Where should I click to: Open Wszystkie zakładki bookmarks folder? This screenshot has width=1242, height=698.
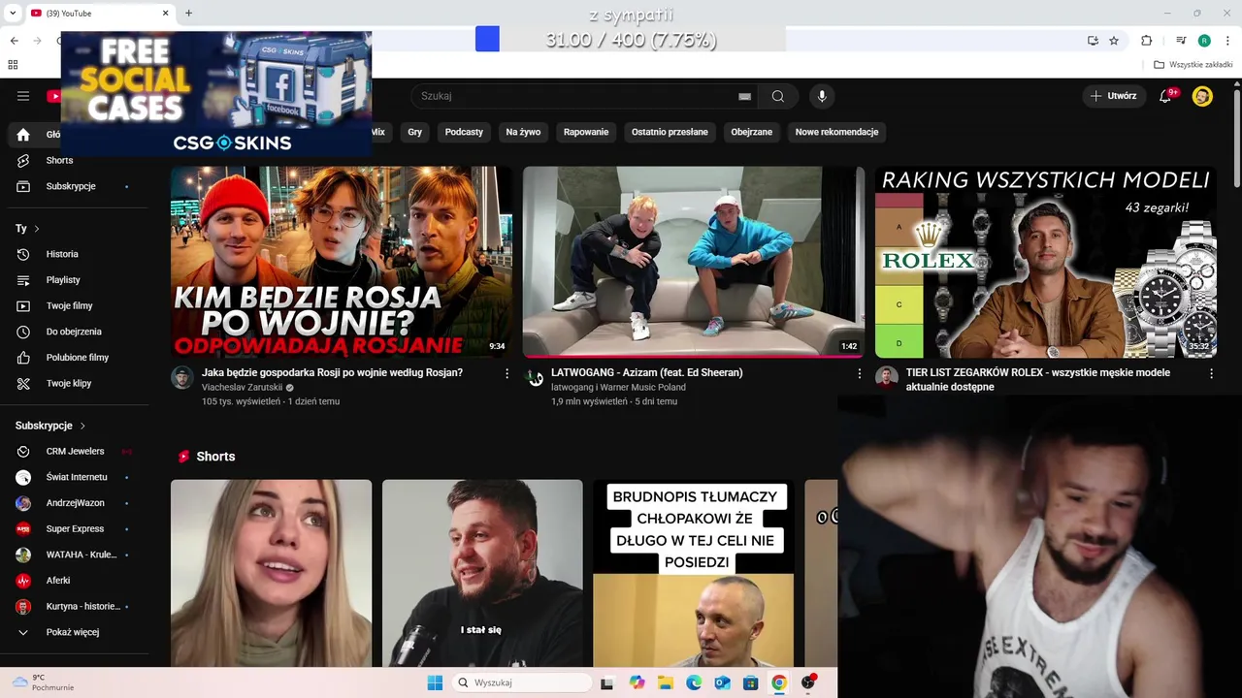(1193, 65)
